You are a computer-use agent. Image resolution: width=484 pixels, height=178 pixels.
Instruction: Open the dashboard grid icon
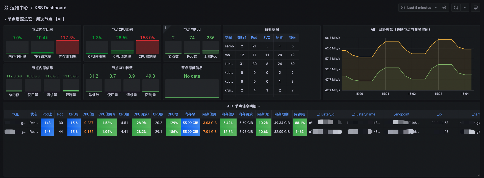point(6,8)
